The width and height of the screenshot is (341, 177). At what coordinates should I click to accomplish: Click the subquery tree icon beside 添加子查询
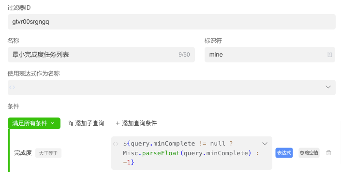(71, 123)
